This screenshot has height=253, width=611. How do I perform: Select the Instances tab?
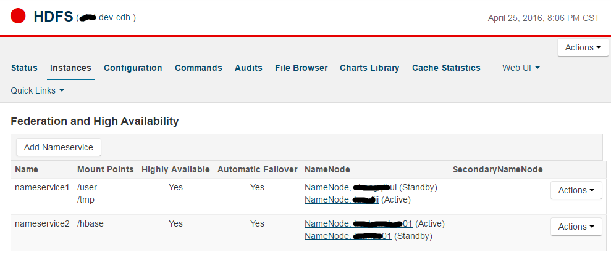tap(70, 68)
